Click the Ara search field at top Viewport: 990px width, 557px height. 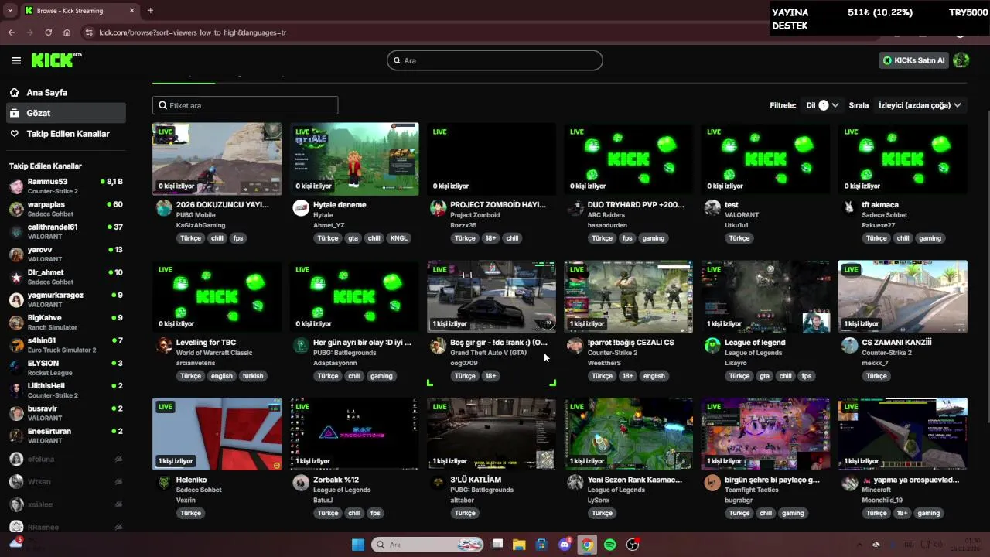click(x=495, y=60)
